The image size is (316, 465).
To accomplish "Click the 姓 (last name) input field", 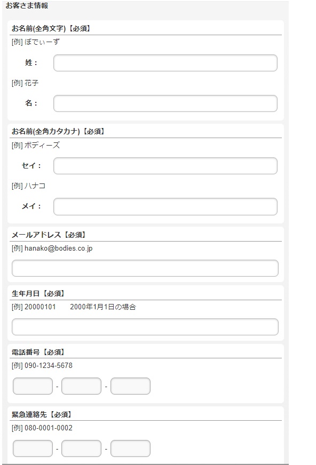I will pyautogui.click(x=164, y=63).
